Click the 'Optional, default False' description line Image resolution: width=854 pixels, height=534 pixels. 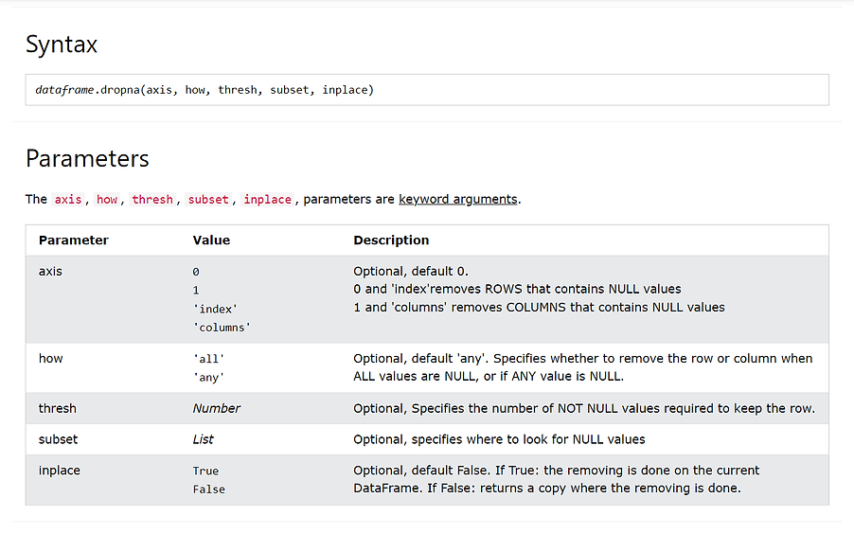tap(556, 471)
